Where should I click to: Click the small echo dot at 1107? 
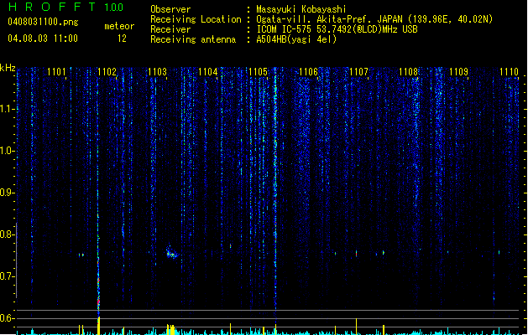[x=356, y=254]
